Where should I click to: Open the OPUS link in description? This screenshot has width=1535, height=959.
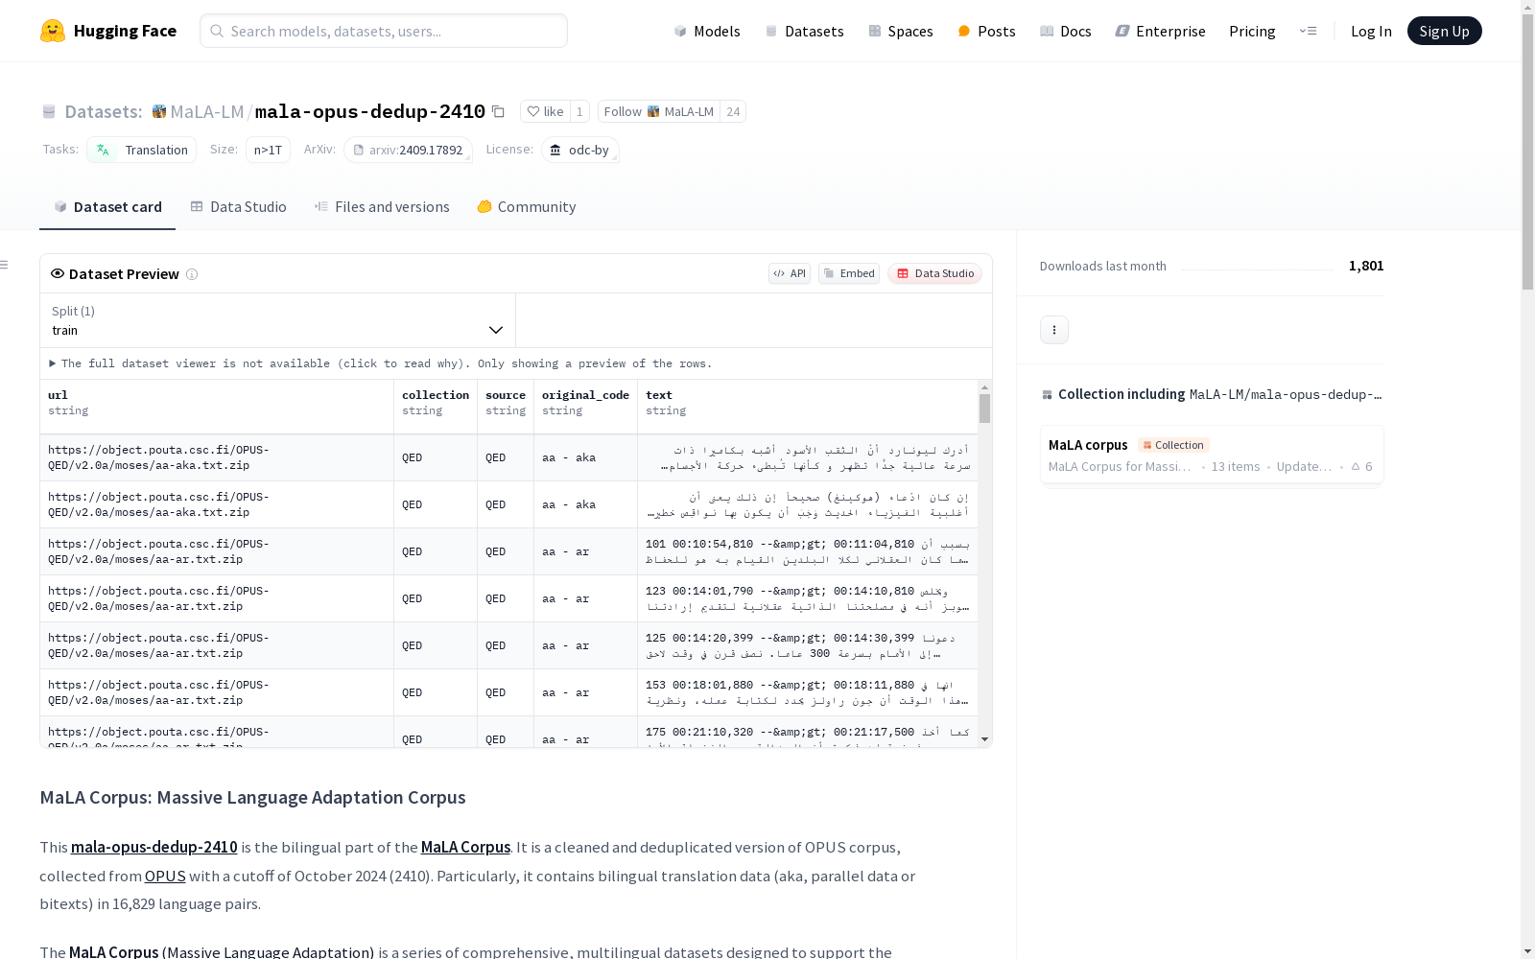pos(165,876)
